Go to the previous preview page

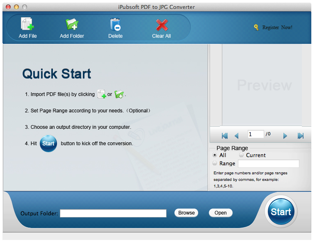click(x=237, y=136)
